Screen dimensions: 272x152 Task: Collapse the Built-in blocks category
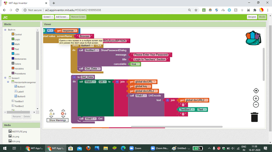pos(5,30)
